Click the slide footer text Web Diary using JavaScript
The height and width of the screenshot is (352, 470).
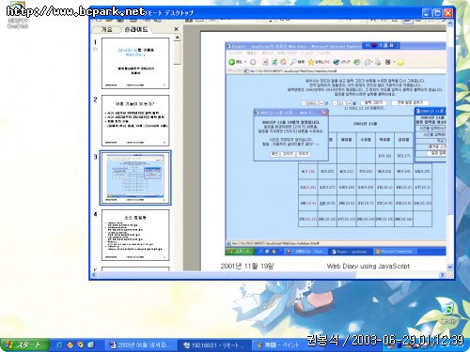[x=368, y=266]
